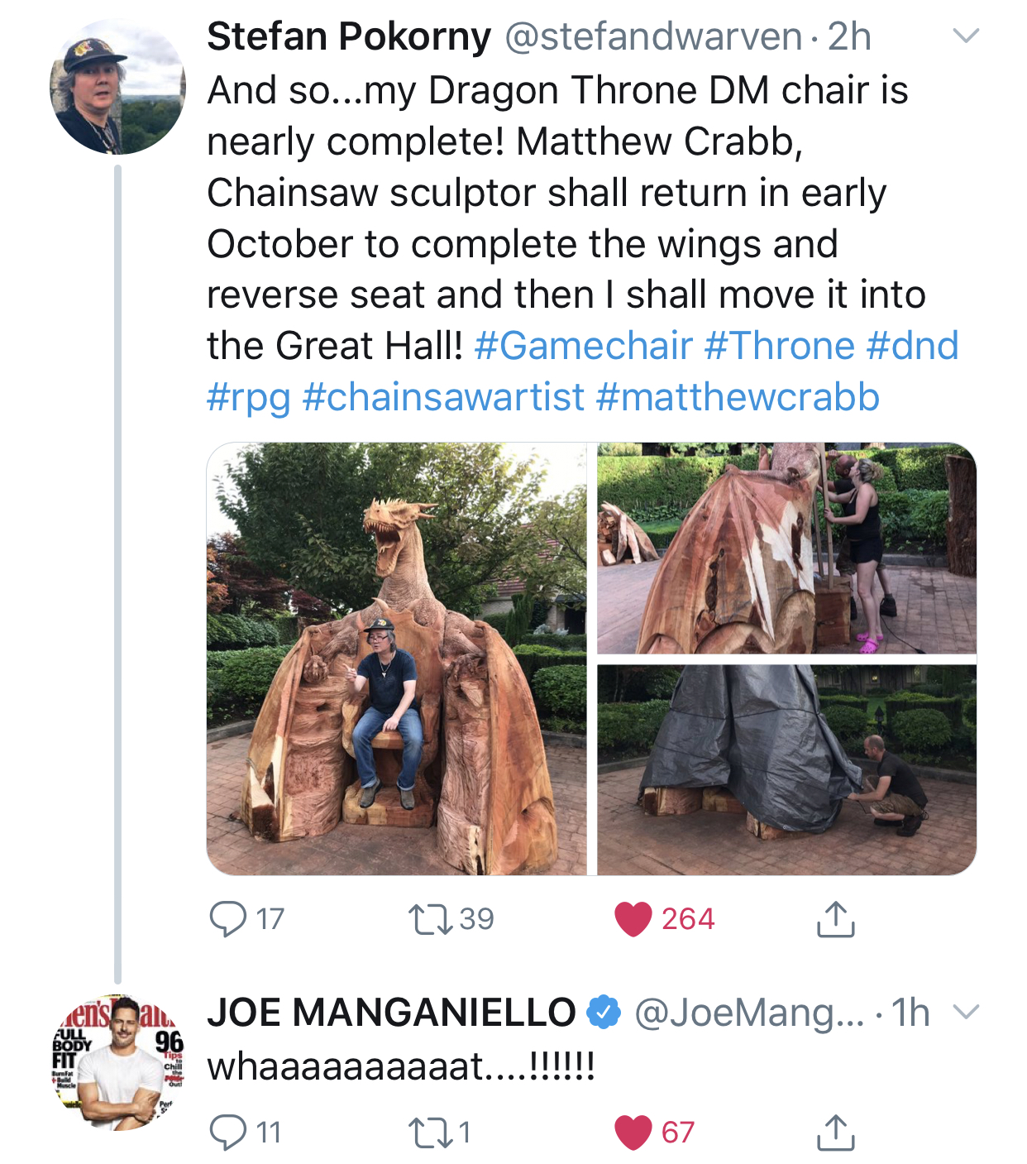The image size is (1027, 1164).
Task: Open reply icon on Stefan Pokorny's tweet
Action: pos(227,918)
